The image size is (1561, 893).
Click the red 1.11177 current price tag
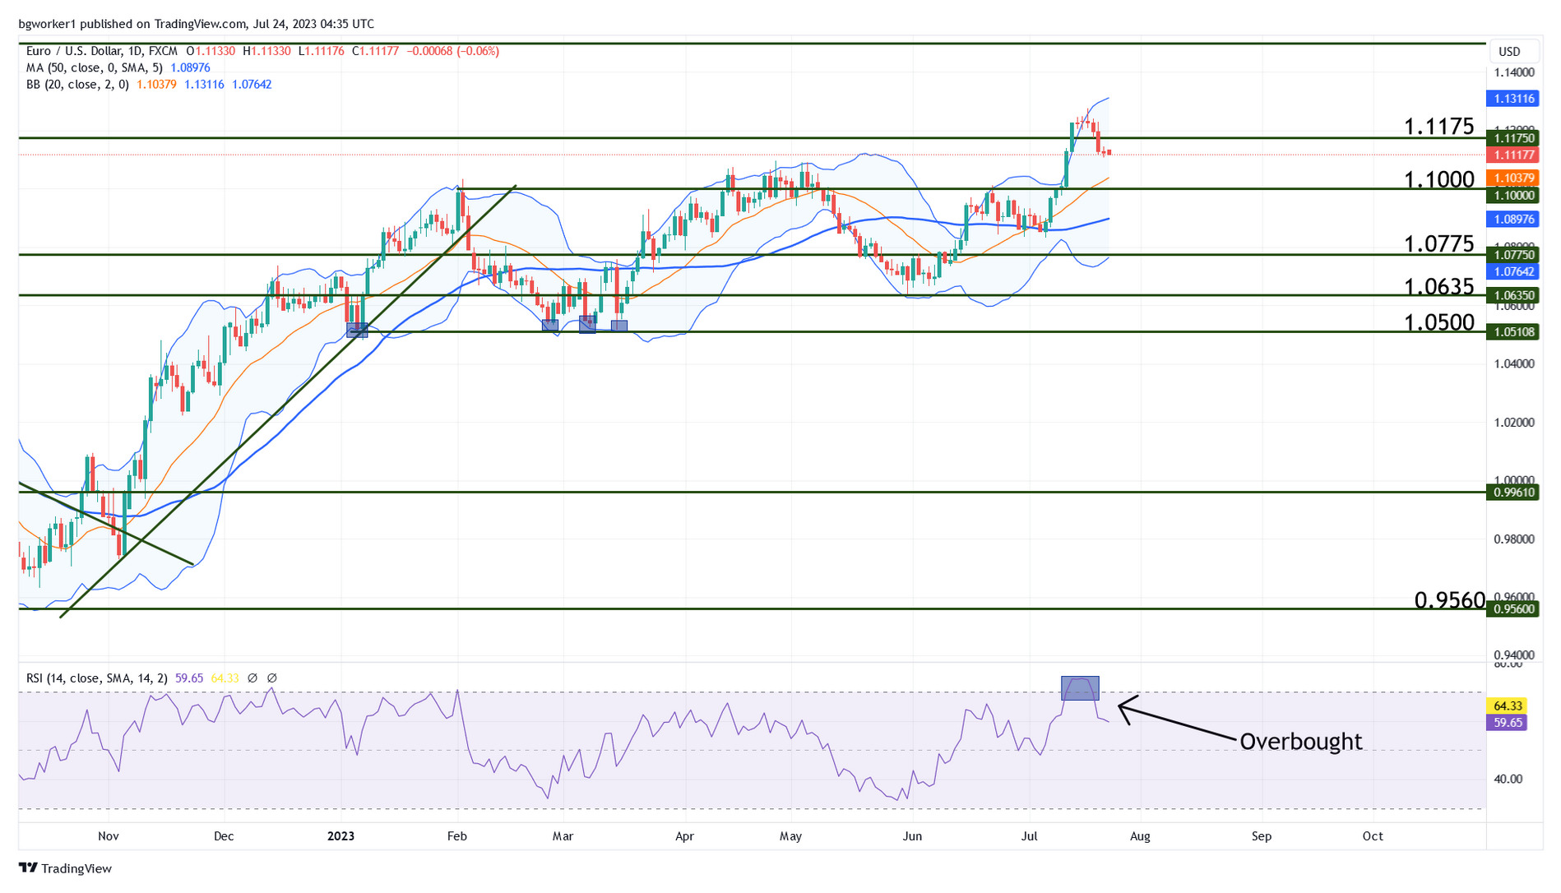1513,155
